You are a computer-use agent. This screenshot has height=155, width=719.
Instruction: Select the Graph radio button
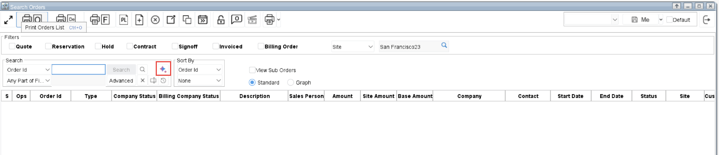290,82
